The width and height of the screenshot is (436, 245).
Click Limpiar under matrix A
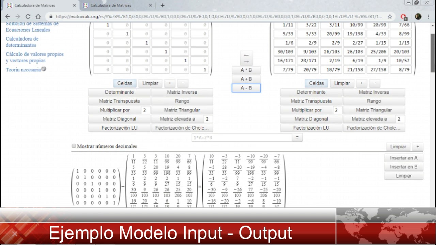(150, 83)
